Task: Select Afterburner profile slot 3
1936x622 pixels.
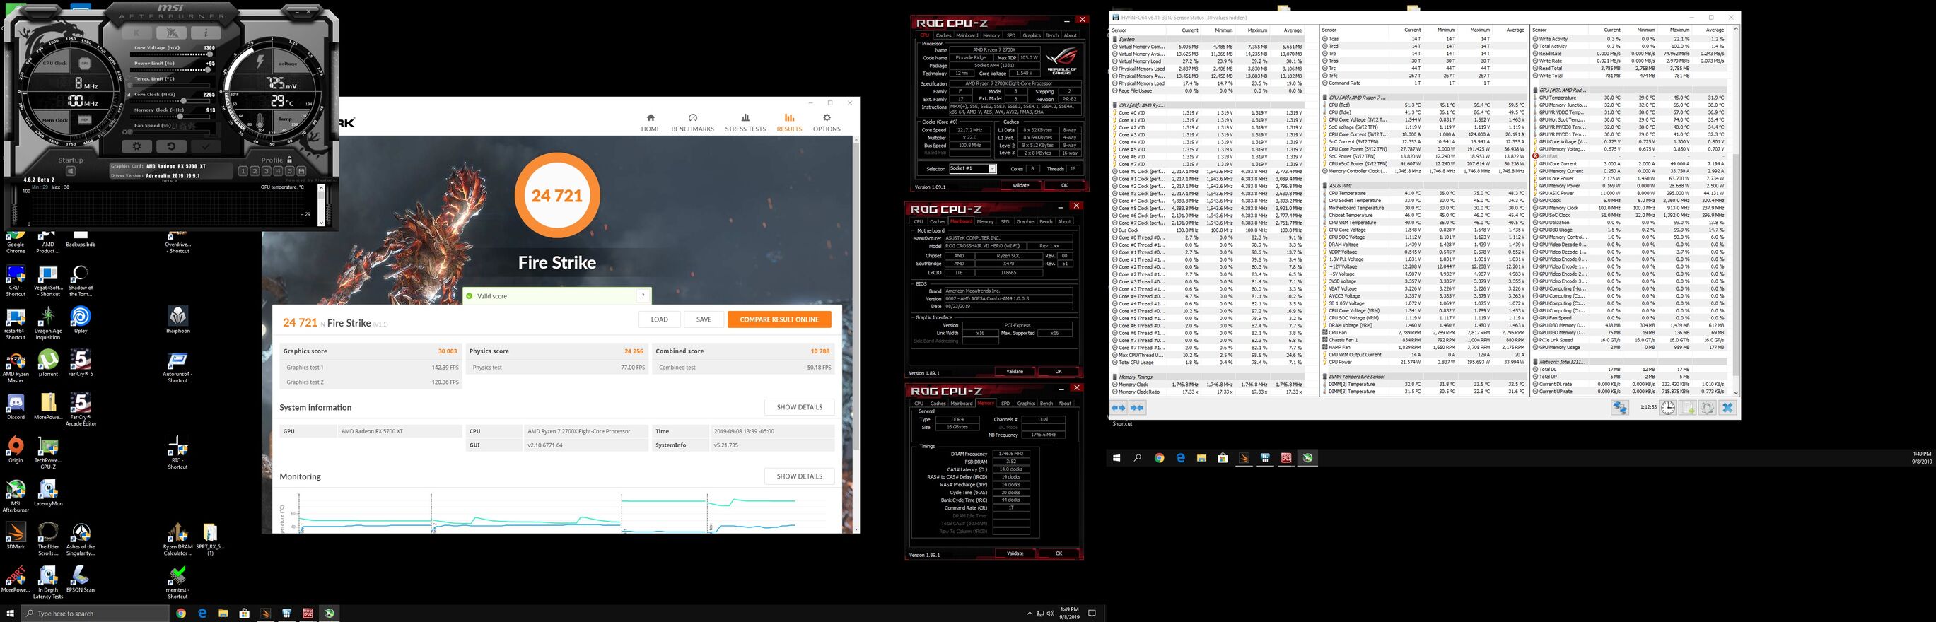Action: (x=267, y=170)
